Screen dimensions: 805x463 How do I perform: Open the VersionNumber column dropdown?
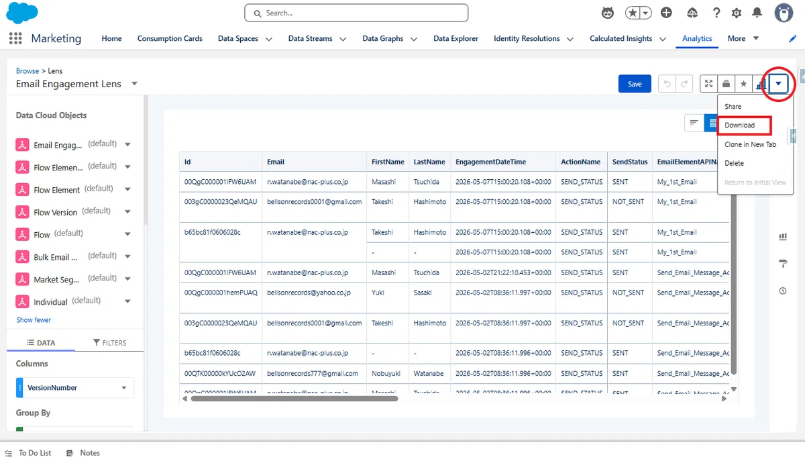click(123, 388)
